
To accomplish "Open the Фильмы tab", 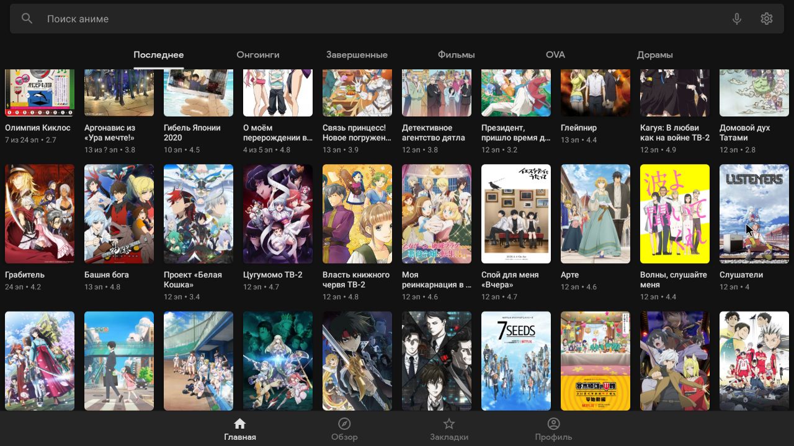I will pos(457,55).
